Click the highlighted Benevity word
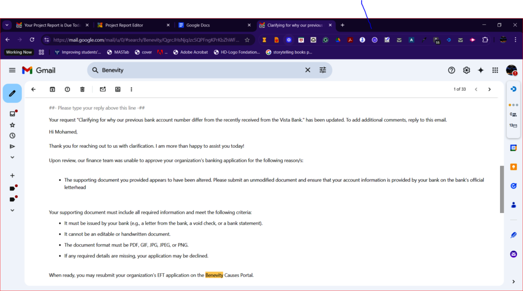 tap(214, 275)
